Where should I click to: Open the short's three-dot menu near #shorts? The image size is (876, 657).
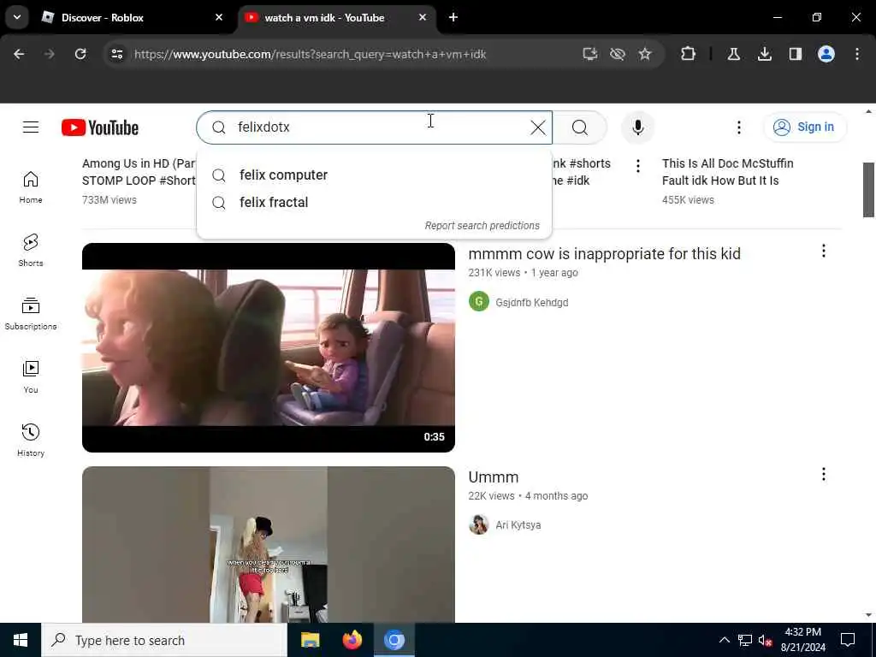638,165
